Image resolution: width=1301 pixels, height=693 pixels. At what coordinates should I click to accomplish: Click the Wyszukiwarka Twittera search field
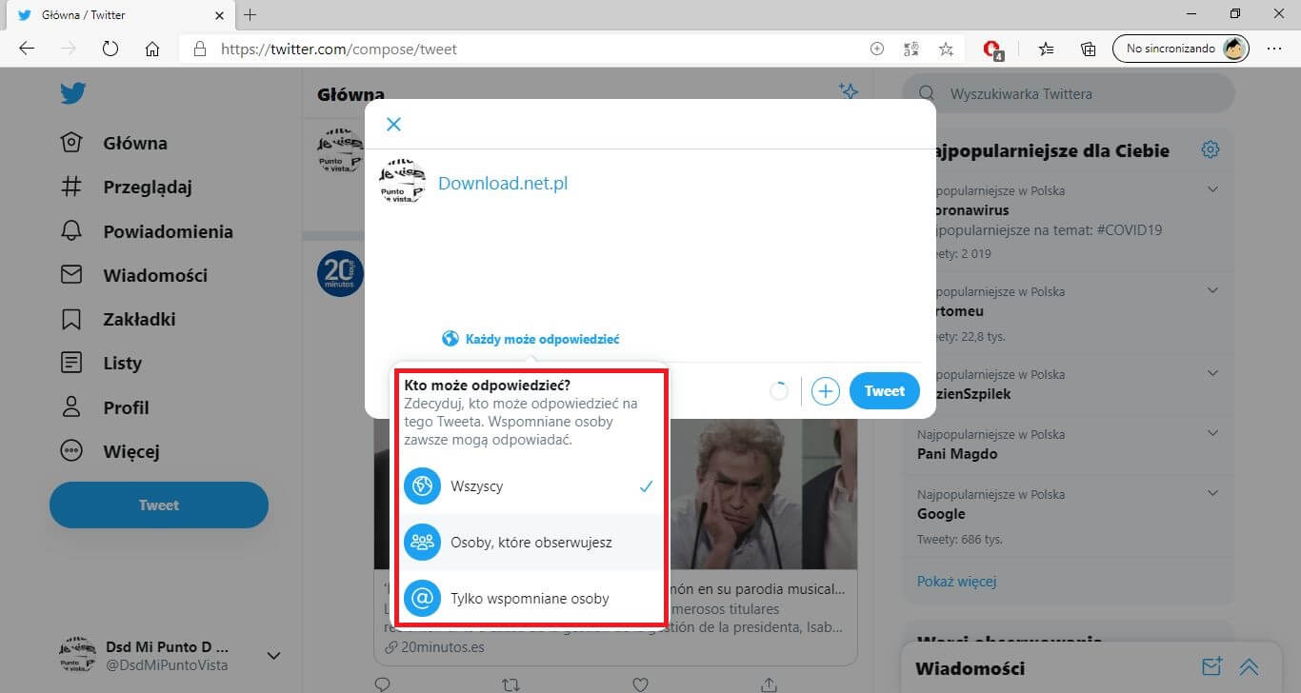(1069, 94)
